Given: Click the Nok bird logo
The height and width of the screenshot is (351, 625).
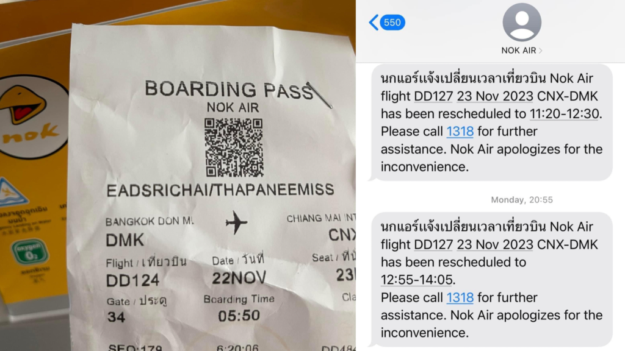Looking at the screenshot, I should (28, 116).
